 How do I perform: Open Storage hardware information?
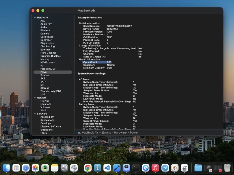[45, 88]
